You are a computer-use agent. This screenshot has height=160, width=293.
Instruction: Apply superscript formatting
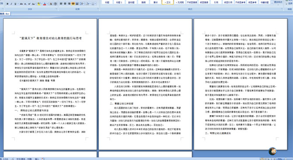click(x=29, y=4)
